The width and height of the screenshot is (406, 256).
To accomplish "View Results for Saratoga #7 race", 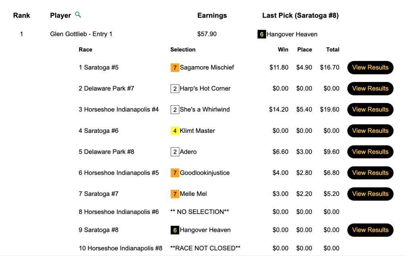I will pos(370,194).
